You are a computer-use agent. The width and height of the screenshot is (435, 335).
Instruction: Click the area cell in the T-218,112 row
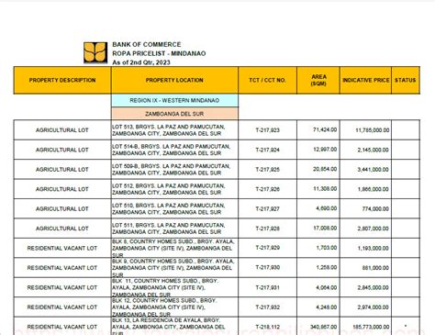pyautogui.click(x=318, y=327)
